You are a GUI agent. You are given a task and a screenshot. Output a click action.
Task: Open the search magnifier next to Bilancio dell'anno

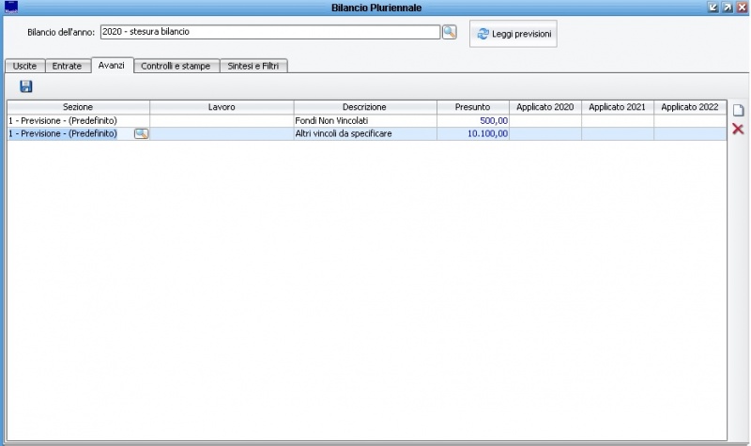click(450, 32)
